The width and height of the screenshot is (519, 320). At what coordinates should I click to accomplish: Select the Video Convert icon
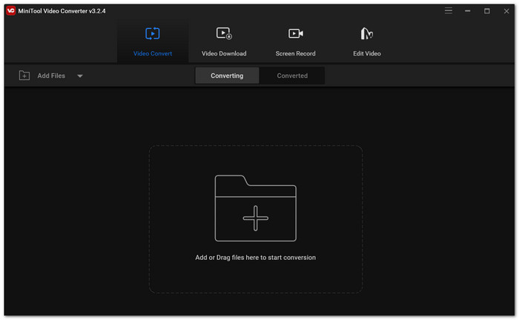[152, 34]
